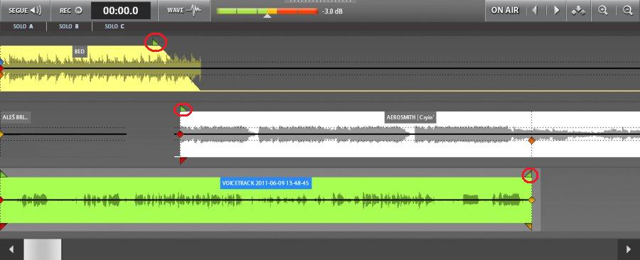This screenshot has height=260, width=640.
Task: Click the white pointer on the level meter
Action: 267,16
